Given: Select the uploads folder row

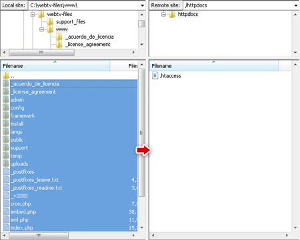Looking at the screenshot, I should pyautogui.click(x=69, y=164).
